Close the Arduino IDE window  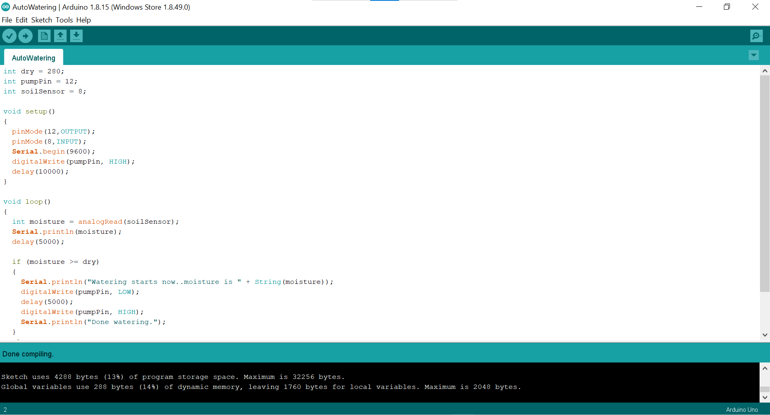click(755, 7)
